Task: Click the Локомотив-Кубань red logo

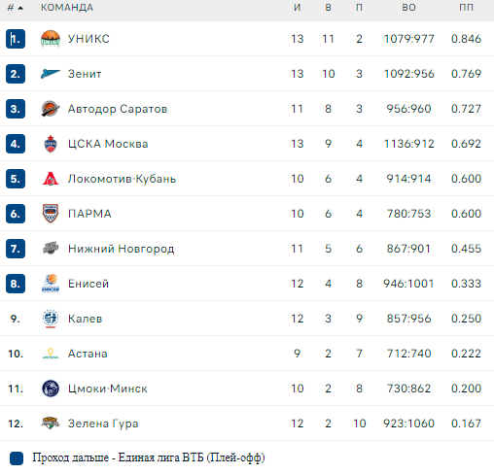Action: [x=51, y=179]
